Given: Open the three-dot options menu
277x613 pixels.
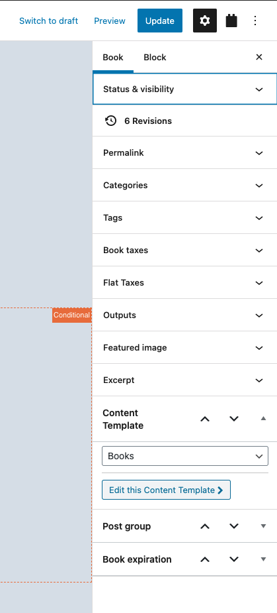Looking at the screenshot, I should pyautogui.click(x=255, y=21).
